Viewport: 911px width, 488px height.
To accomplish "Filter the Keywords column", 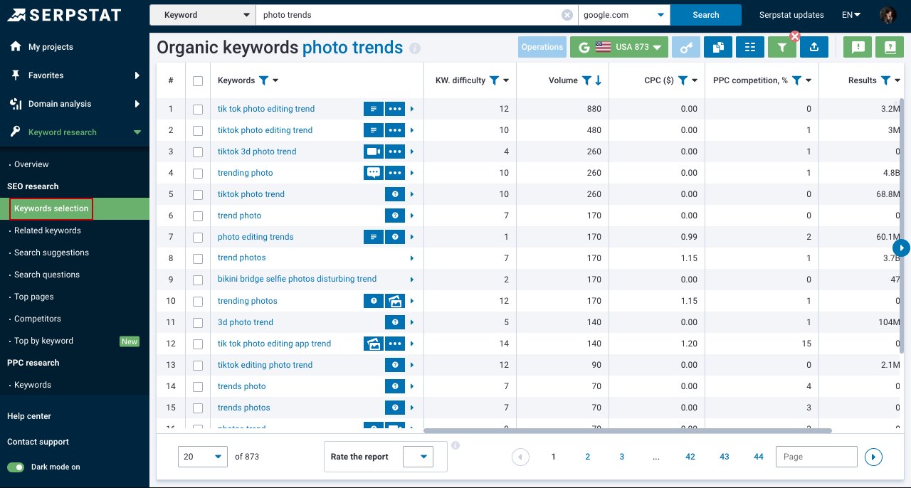I will point(263,80).
